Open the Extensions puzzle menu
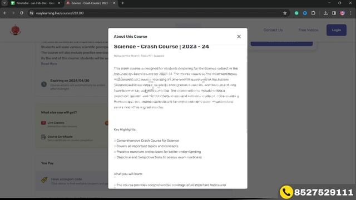Image resolution: width=356 pixels, height=200 pixels. click(x=313, y=13)
